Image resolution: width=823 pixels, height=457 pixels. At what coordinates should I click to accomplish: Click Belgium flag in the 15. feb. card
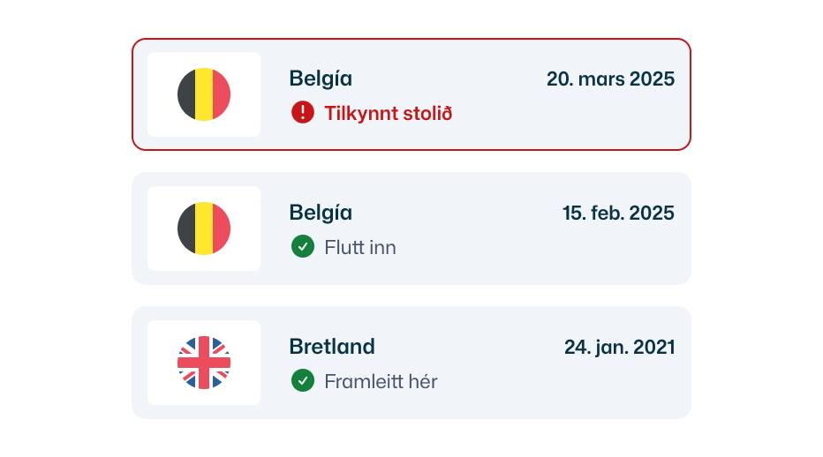pos(204,228)
